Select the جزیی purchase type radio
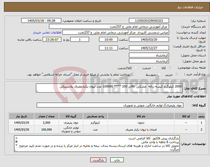 pos(177,74)
